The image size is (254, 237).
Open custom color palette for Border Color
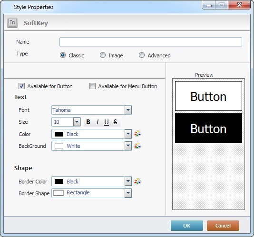137,182
